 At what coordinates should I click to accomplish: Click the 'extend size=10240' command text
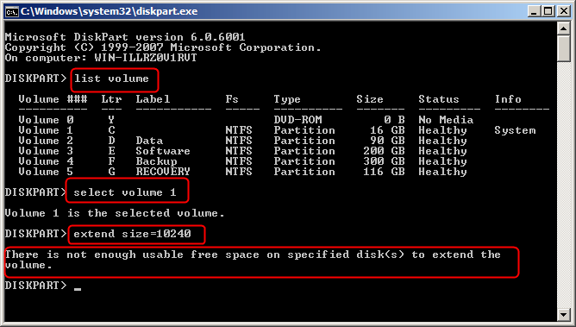[132, 234]
